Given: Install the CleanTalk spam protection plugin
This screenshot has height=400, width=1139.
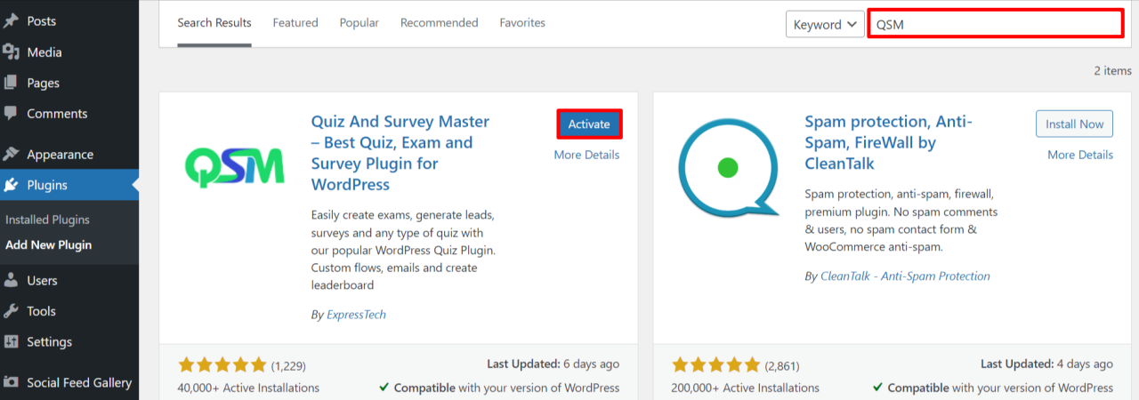Looking at the screenshot, I should click(x=1074, y=124).
